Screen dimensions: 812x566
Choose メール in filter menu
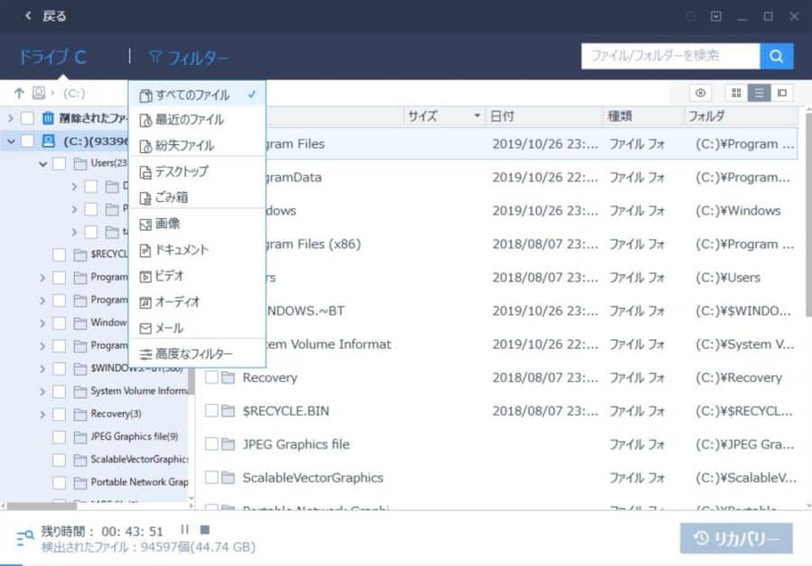pyautogui.click(x=198, y=328)
